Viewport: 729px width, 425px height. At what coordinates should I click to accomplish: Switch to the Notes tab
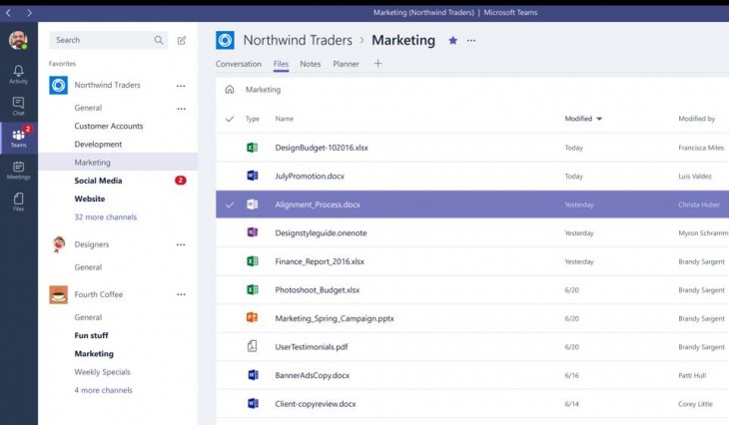pyautogui.click(x=311, y=64)
